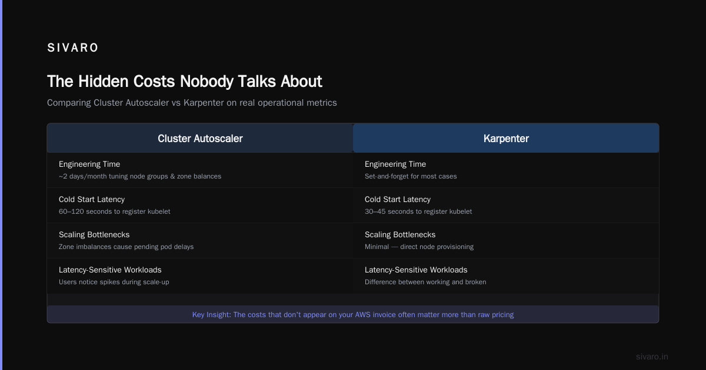Click the Set-and-forget description text
This screenshot has width=706, height=370.
click(411, 177)
